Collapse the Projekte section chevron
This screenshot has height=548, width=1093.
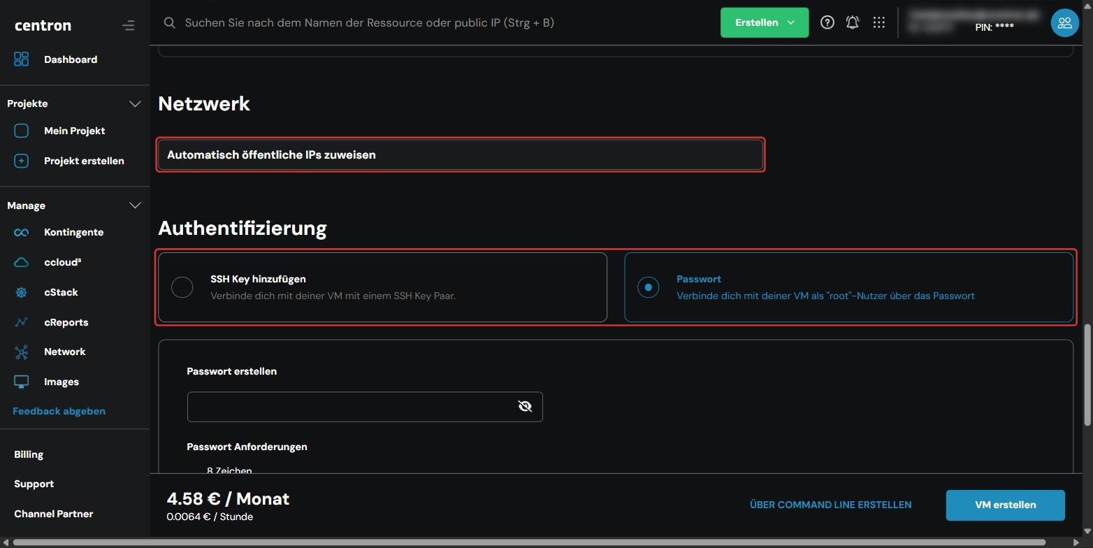(x=135, y=103)
